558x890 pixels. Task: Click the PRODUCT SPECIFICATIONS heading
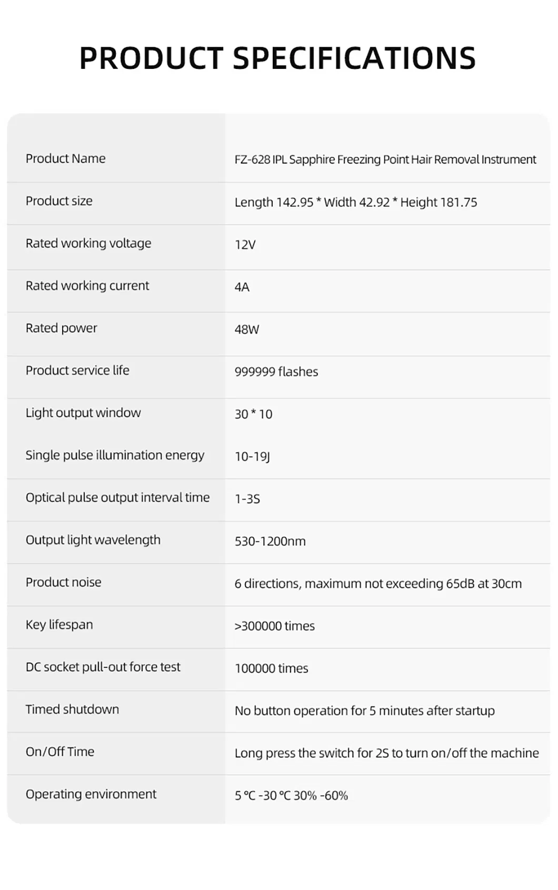(277, 58)
